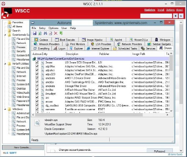Click the driver file icon next to adp94xx
Screen dimensions: 187x157
(43, 66)
